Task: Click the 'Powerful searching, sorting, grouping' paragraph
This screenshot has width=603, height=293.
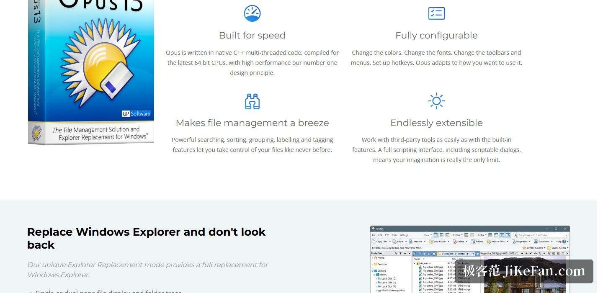Action: (x=252, y=145)
